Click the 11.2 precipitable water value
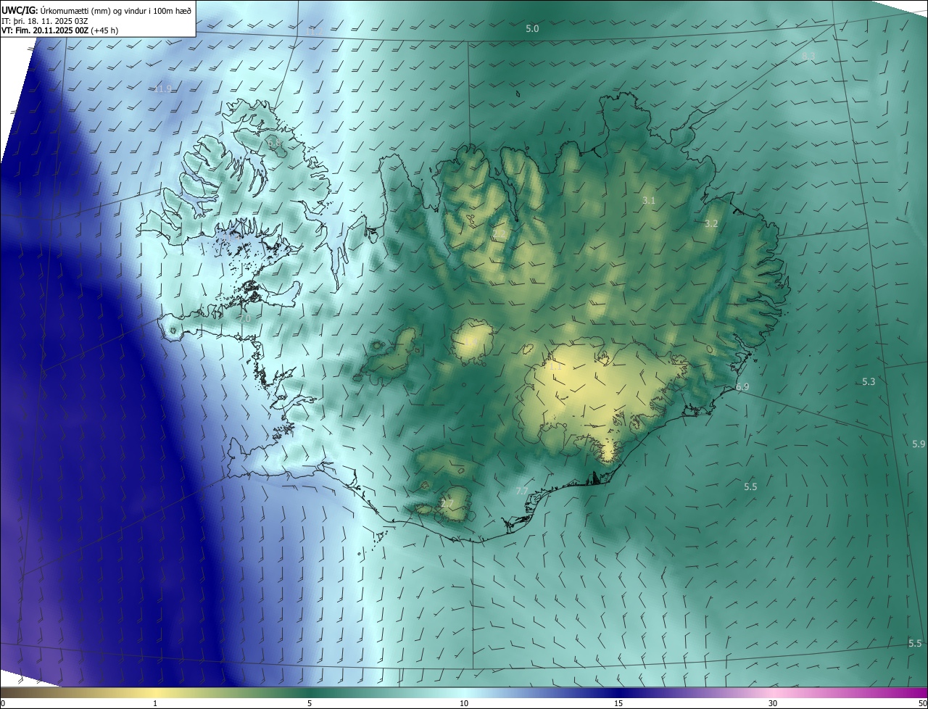The width and height of the screenshot is (928, 709). point(313,31)
